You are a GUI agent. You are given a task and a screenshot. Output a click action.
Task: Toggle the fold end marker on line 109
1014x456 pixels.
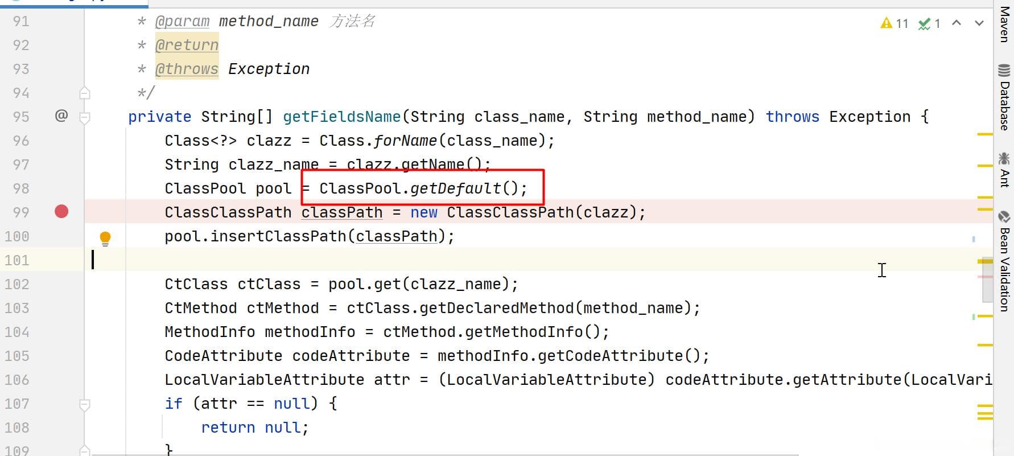[x=85, y=450]
